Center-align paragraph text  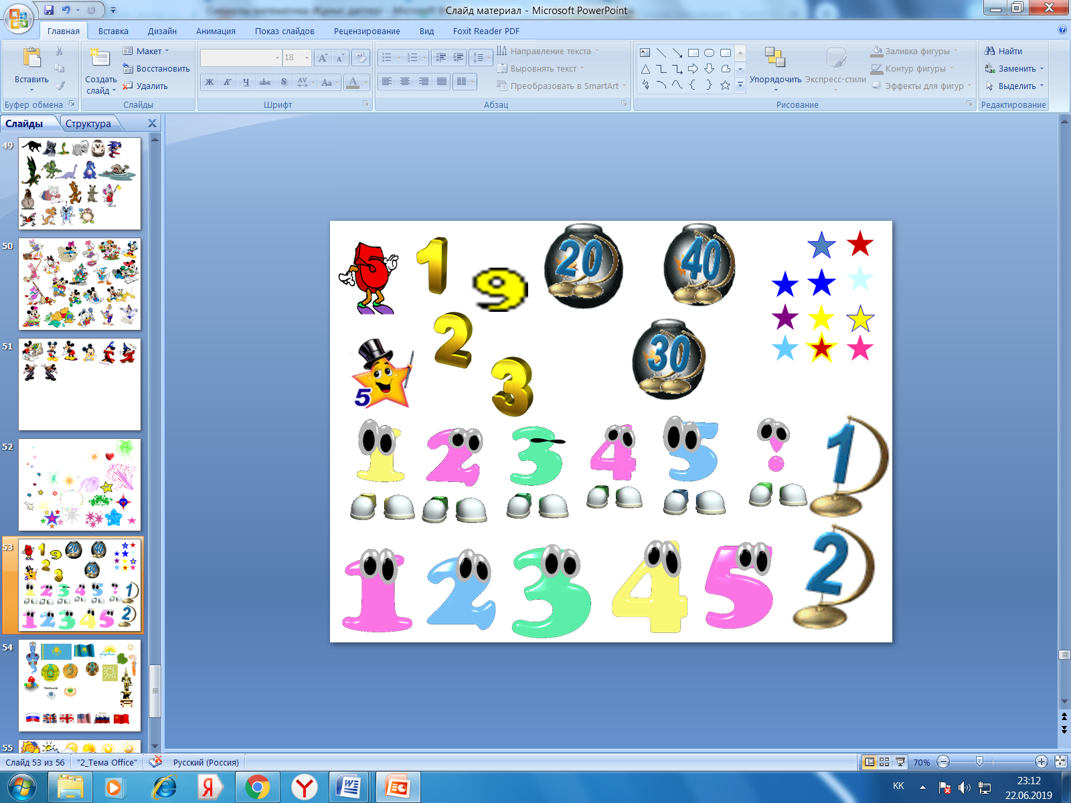pyautogui.click(x=405, y=82)
